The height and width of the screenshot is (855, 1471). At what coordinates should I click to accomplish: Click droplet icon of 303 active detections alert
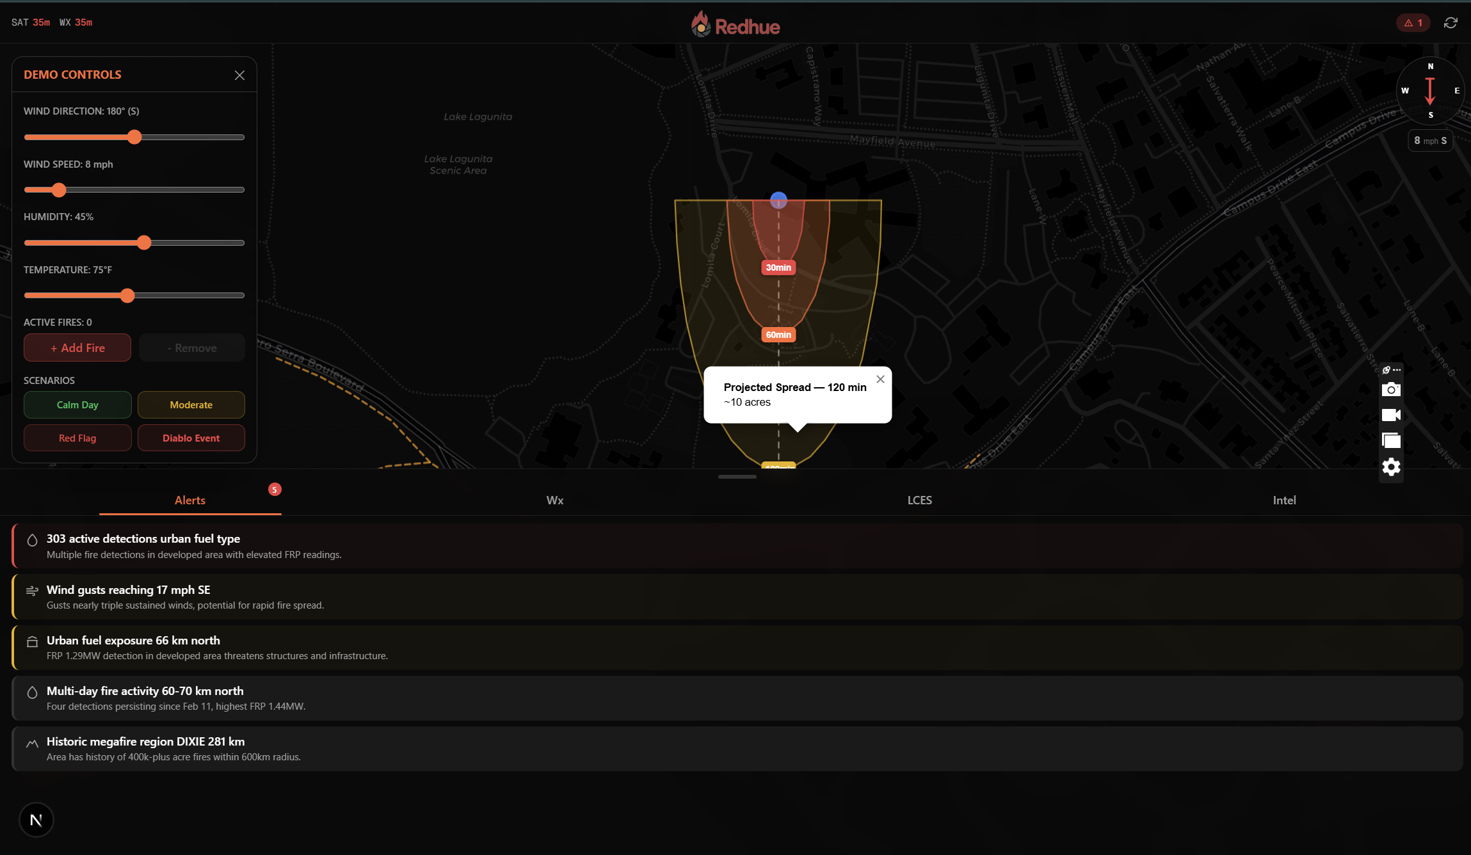(x=32, y=540)
